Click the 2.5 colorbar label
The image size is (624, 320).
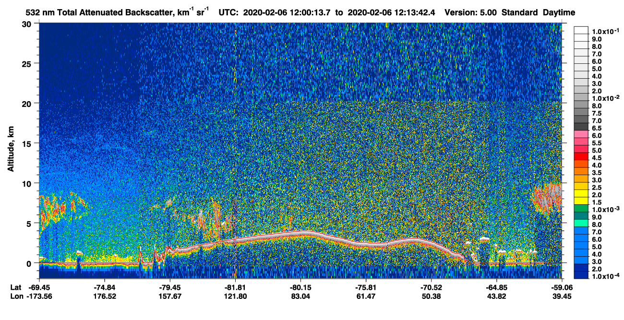(x=596, y=188)
